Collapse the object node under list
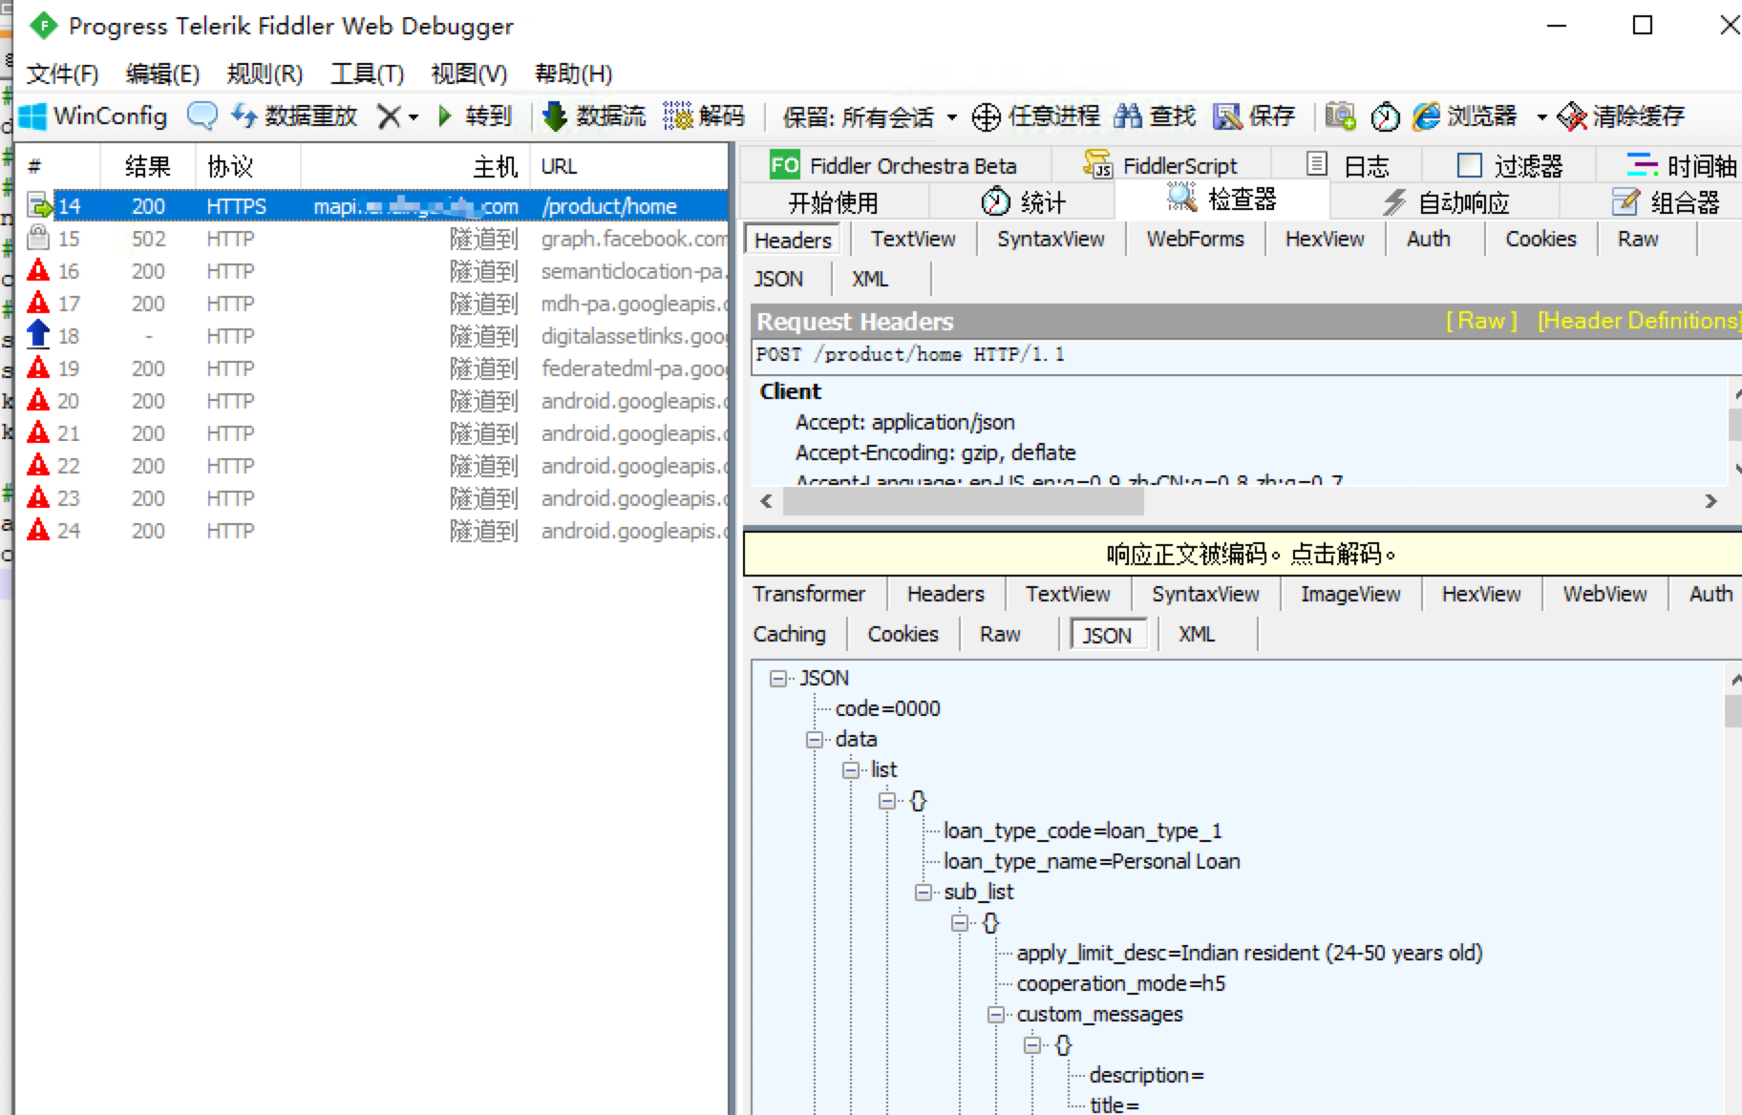This screenshot has width=1742, height=1115. 887,800
